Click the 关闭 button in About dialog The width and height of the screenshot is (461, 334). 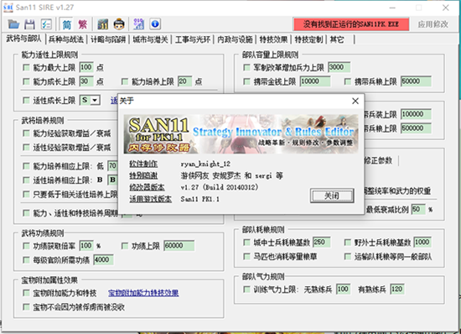(332, 196)
